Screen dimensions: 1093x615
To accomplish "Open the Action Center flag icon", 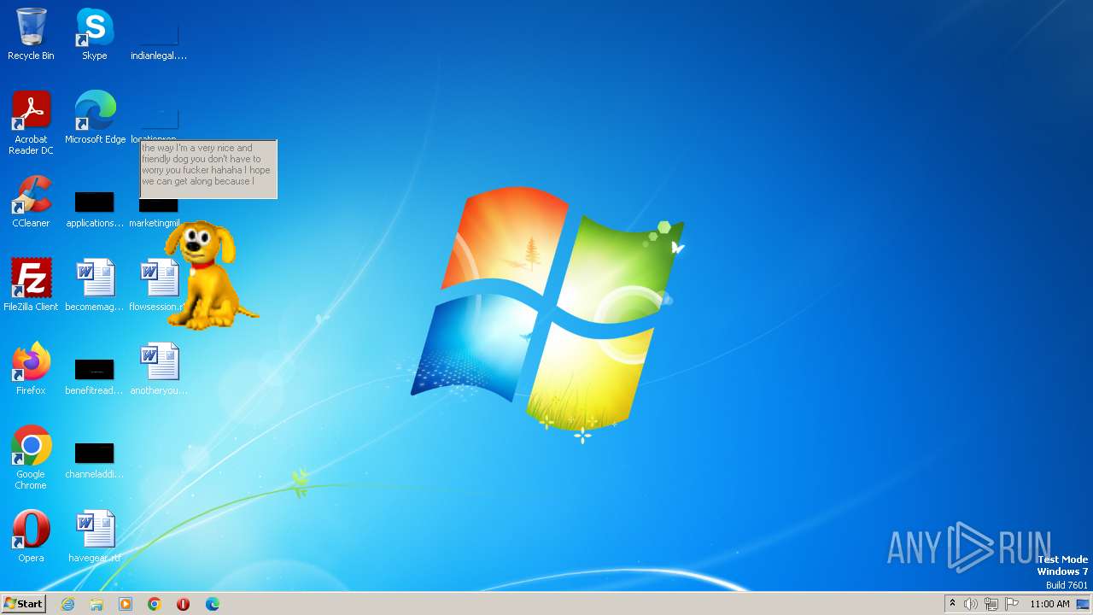I will 1012,604.
